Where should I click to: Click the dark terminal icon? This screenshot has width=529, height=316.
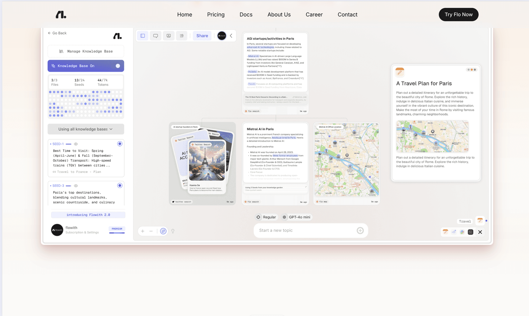click(471, 232)
